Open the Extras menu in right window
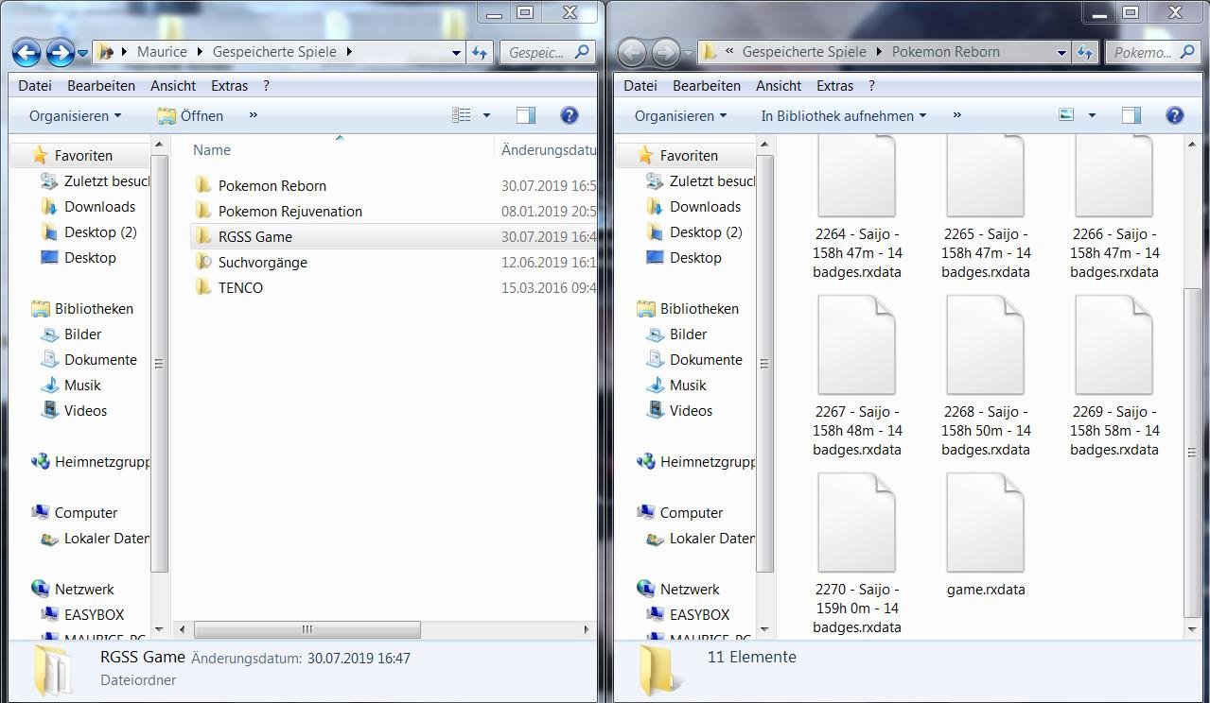The image size is (1210, 703). tap(834, 85)
